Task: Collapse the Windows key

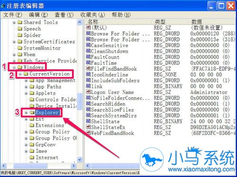Action: point(14,67)
